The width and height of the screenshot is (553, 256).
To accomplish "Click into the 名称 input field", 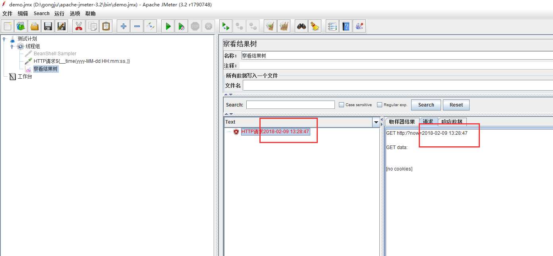I will click(x=396, y=56).
